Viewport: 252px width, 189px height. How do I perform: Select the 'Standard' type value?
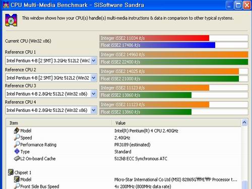tap(123, 152)
